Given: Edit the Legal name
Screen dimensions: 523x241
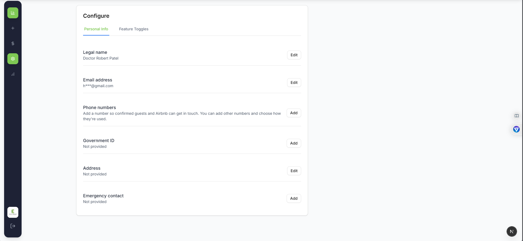Looking at the screenshot, I should coord(294,55).
